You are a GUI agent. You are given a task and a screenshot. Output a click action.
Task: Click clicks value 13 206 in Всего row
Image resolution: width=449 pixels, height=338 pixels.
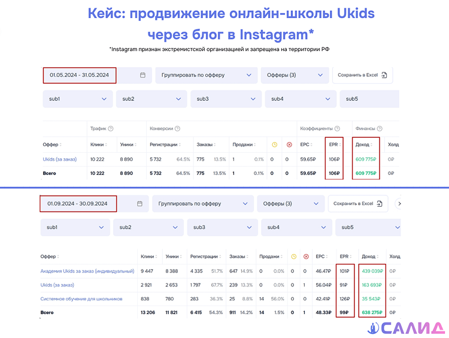coord(148,312)
